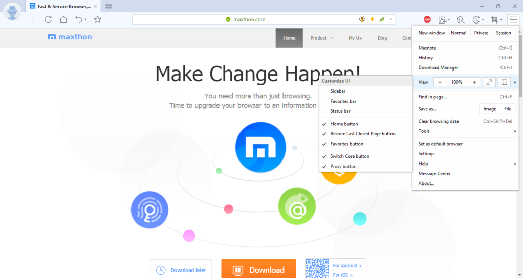Uncheck Switch Core button option
Screen dimensions: 523x278
point(366,156)
